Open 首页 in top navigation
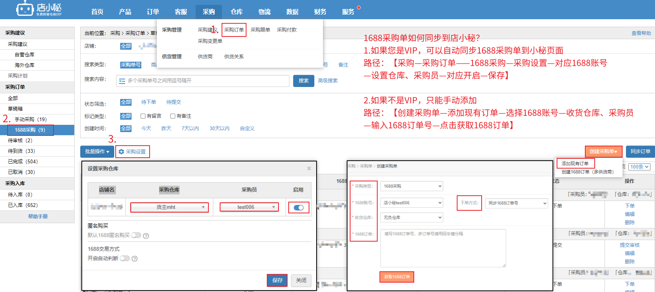Image resolution: width=655 pixels, height=292 pixels. [x=97, y=12]
